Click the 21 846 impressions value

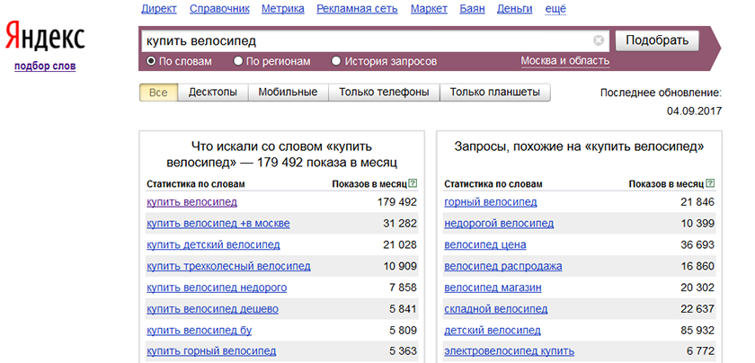[x=697, y=202]
